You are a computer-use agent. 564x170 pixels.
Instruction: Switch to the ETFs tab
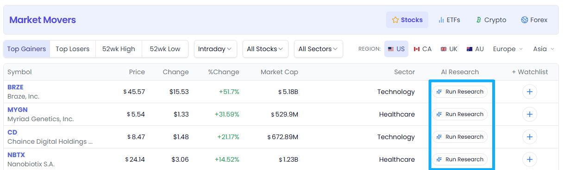[x=449, y=20]
